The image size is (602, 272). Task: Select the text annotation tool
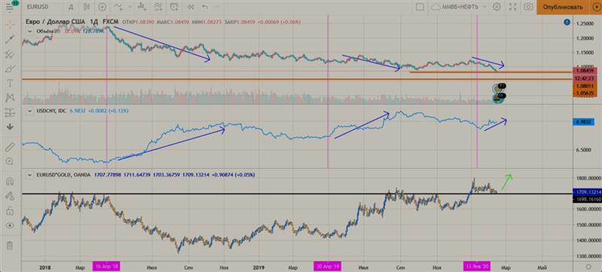point(10,83)
